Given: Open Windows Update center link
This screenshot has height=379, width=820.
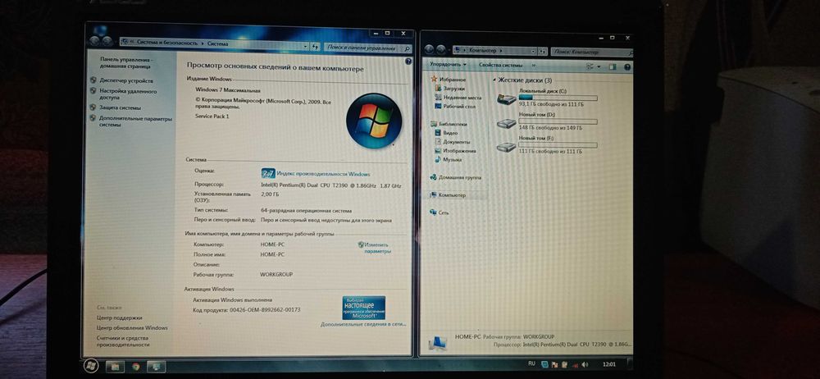Looking at the screenshot, I should pyautogui.click(x=132, y=327).
